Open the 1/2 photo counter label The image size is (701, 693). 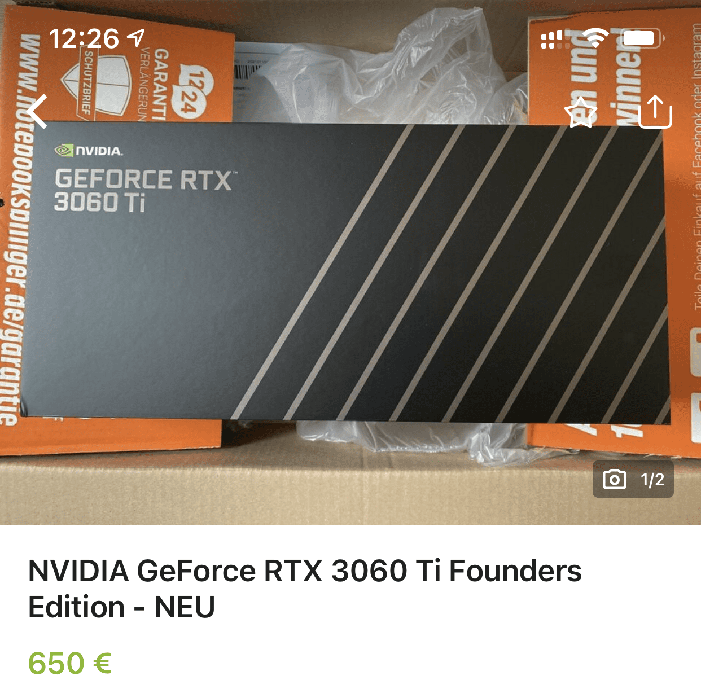point(652,480)
